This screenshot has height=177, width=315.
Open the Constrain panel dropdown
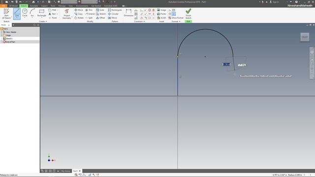pyautogui.click(x=139, y=21)
